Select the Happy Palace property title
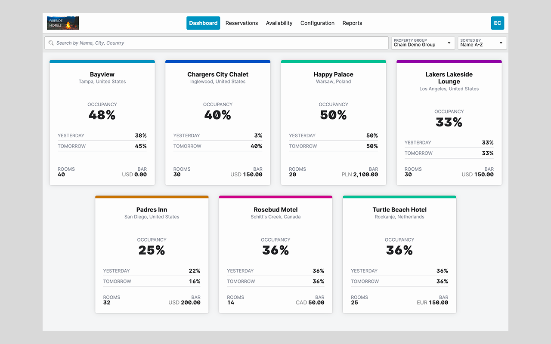Screen dimensions: 551x344 [333, 74]
